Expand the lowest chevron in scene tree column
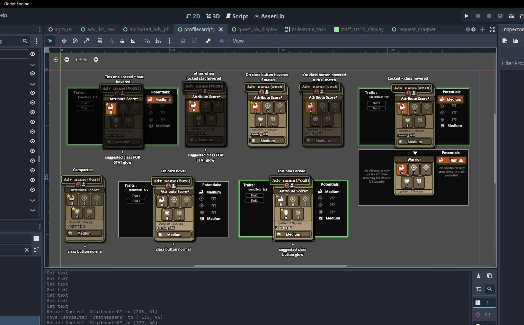 33,210
